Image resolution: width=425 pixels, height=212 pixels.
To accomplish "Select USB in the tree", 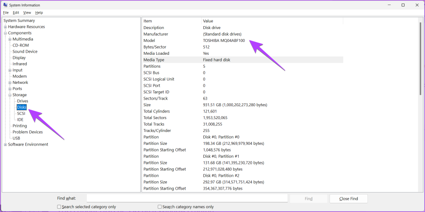I will tap(16, 138).
